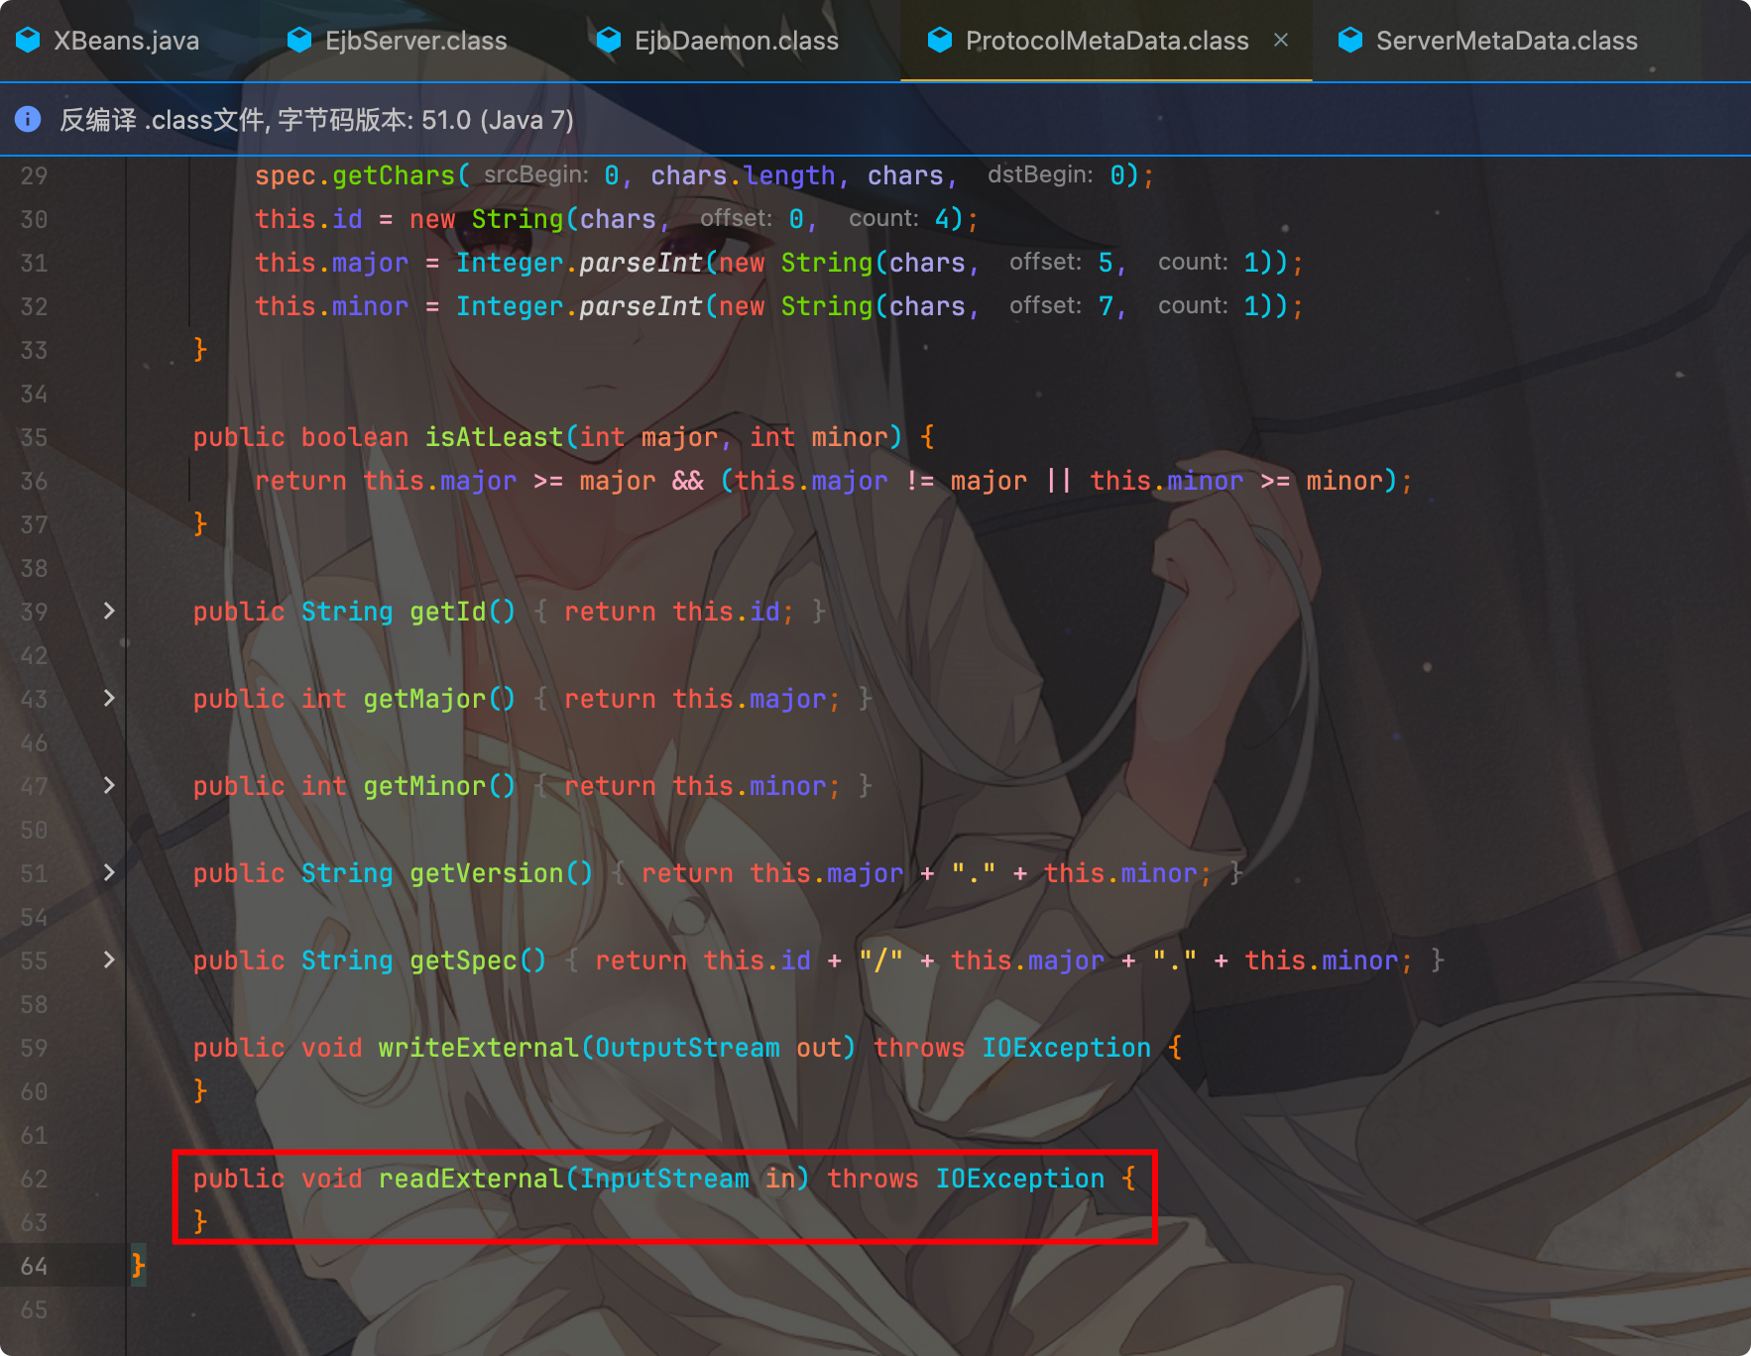Click IOException on the writeExternal line
Image resolution: width=1751 pixels, height=1356 pixels.
pyautogui.click(x=1066, y=1048)
